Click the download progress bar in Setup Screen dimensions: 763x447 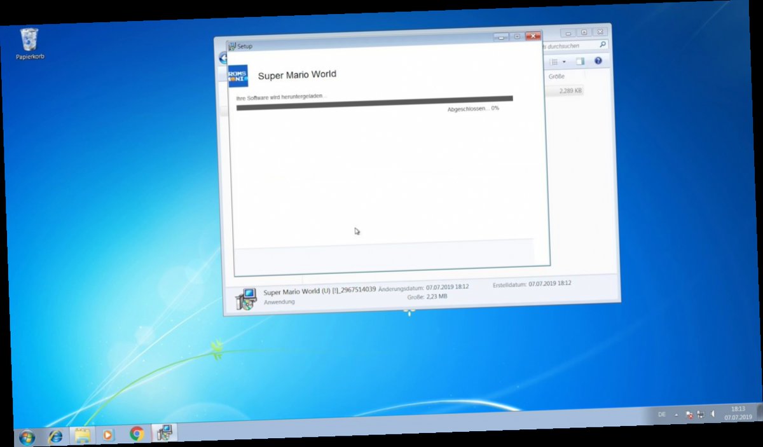pos(375,103)
